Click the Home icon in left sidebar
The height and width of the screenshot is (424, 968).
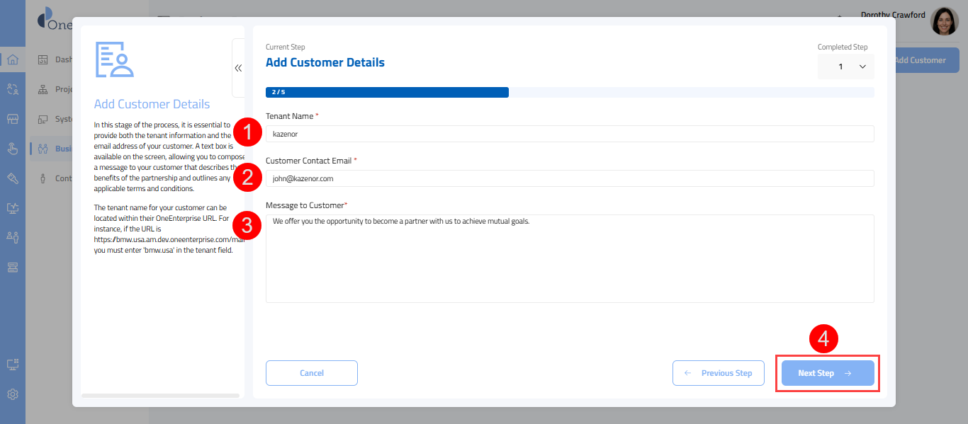point(13,59)
